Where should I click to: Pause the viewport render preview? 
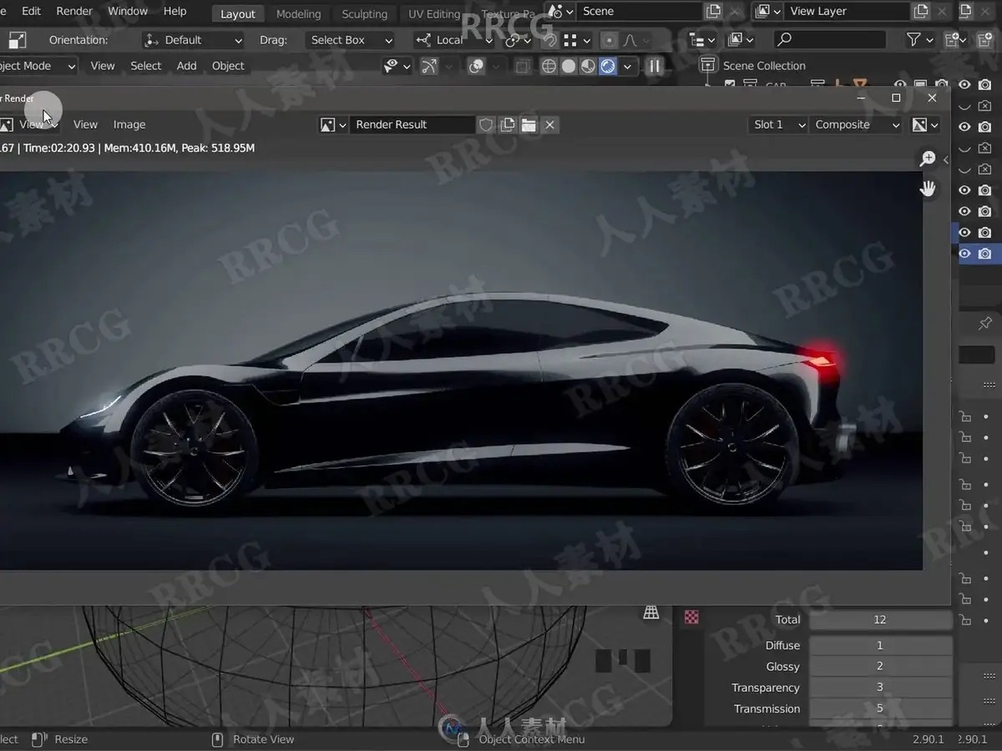click(655, 66)
